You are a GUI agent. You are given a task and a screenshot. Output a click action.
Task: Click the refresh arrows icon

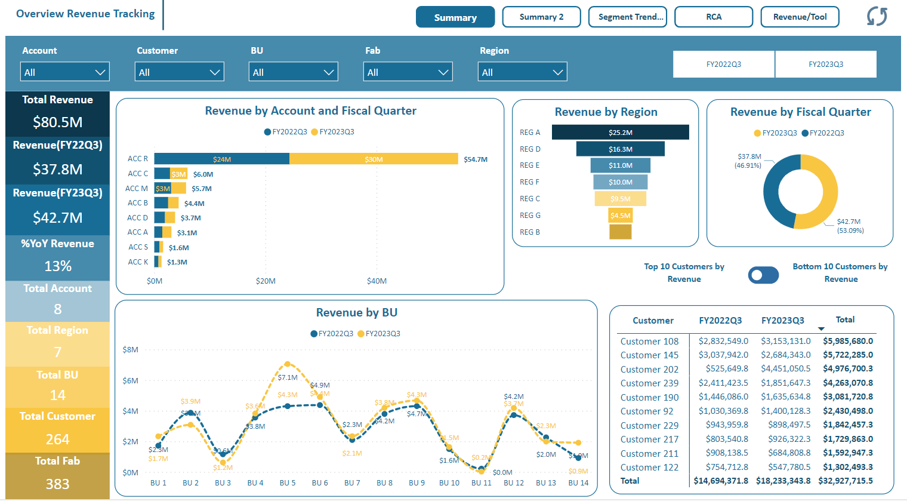(877, 17)
